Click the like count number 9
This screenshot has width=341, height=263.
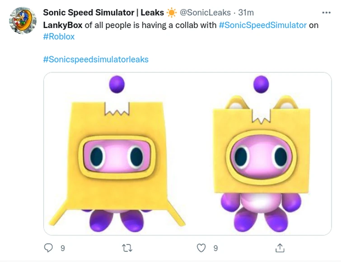[x=215, y=248]
